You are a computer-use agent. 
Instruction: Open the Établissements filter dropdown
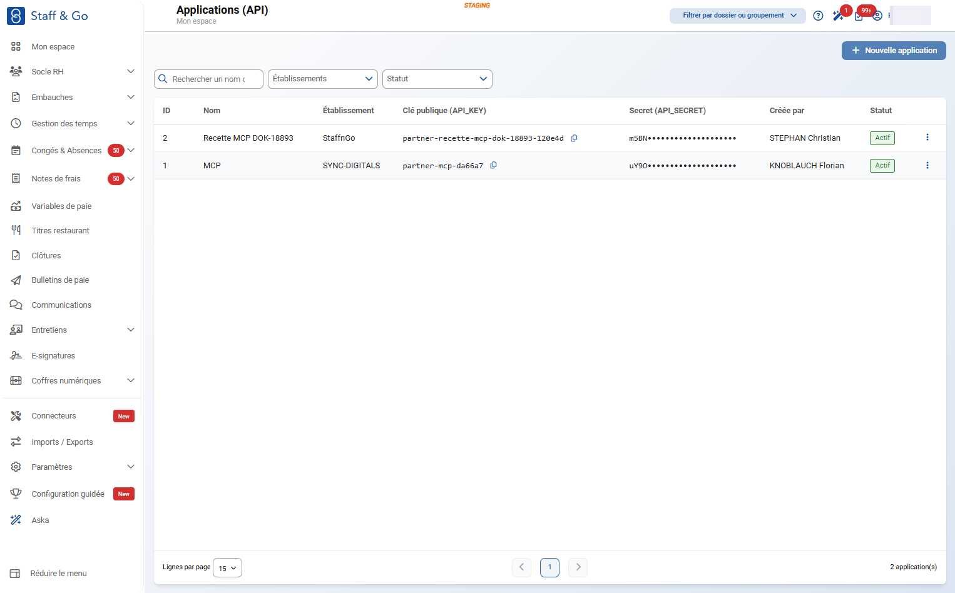[x=323, y=79]
